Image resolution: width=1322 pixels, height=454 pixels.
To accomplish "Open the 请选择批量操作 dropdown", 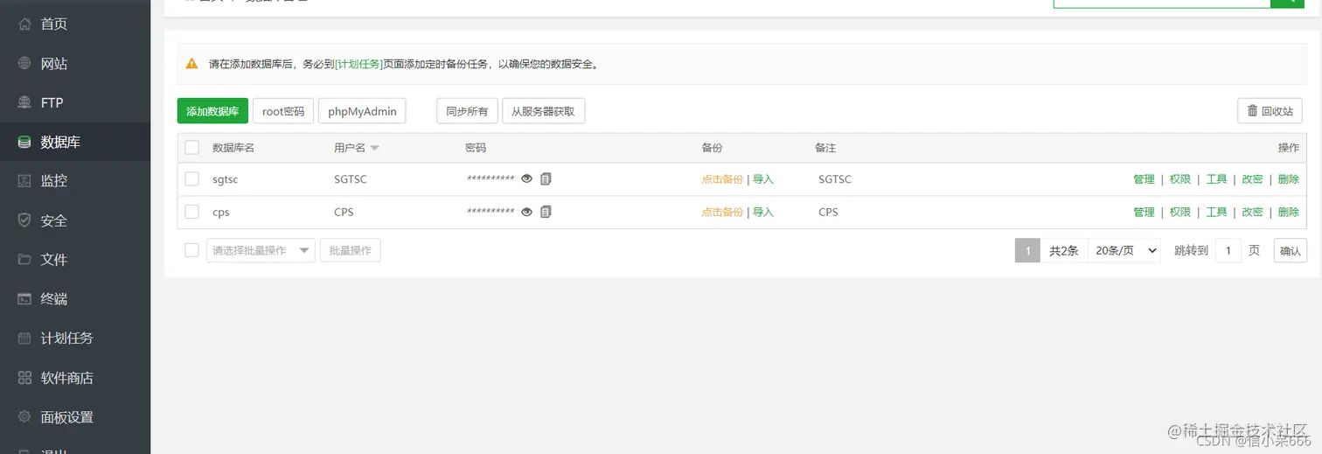I will click(261, 250).
